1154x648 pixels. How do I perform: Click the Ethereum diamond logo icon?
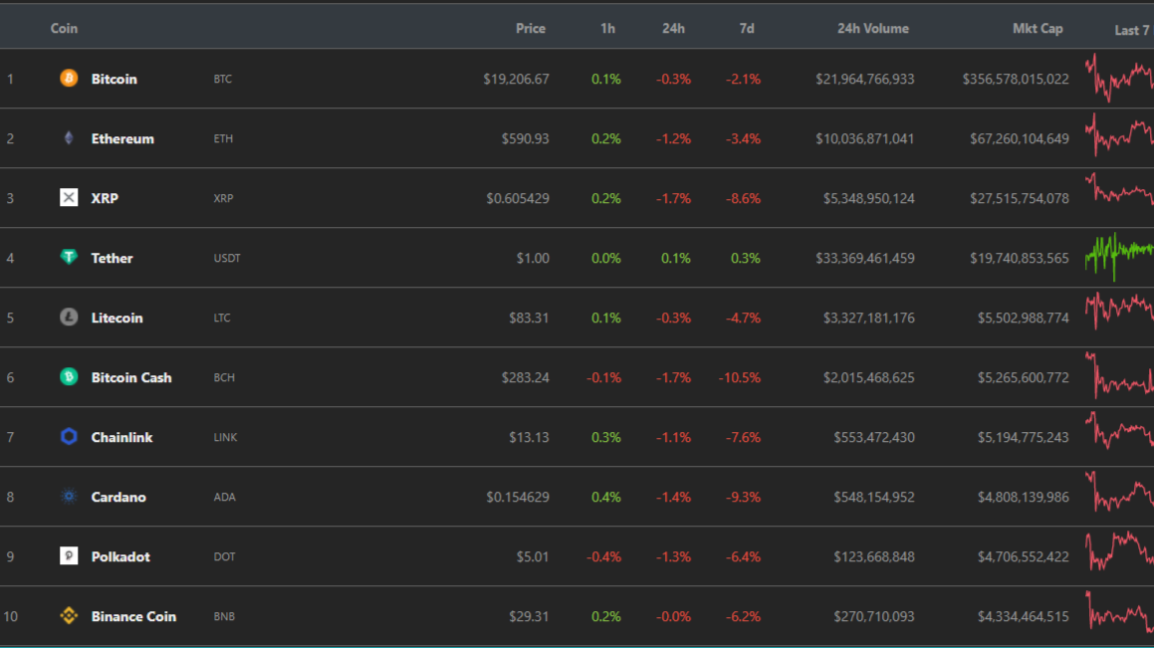[69, 137]
